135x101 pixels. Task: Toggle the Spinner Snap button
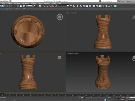pyautogui.click(x=53, y=6)
